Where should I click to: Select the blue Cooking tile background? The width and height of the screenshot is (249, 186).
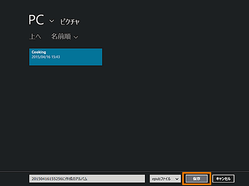tap(66, 57)
